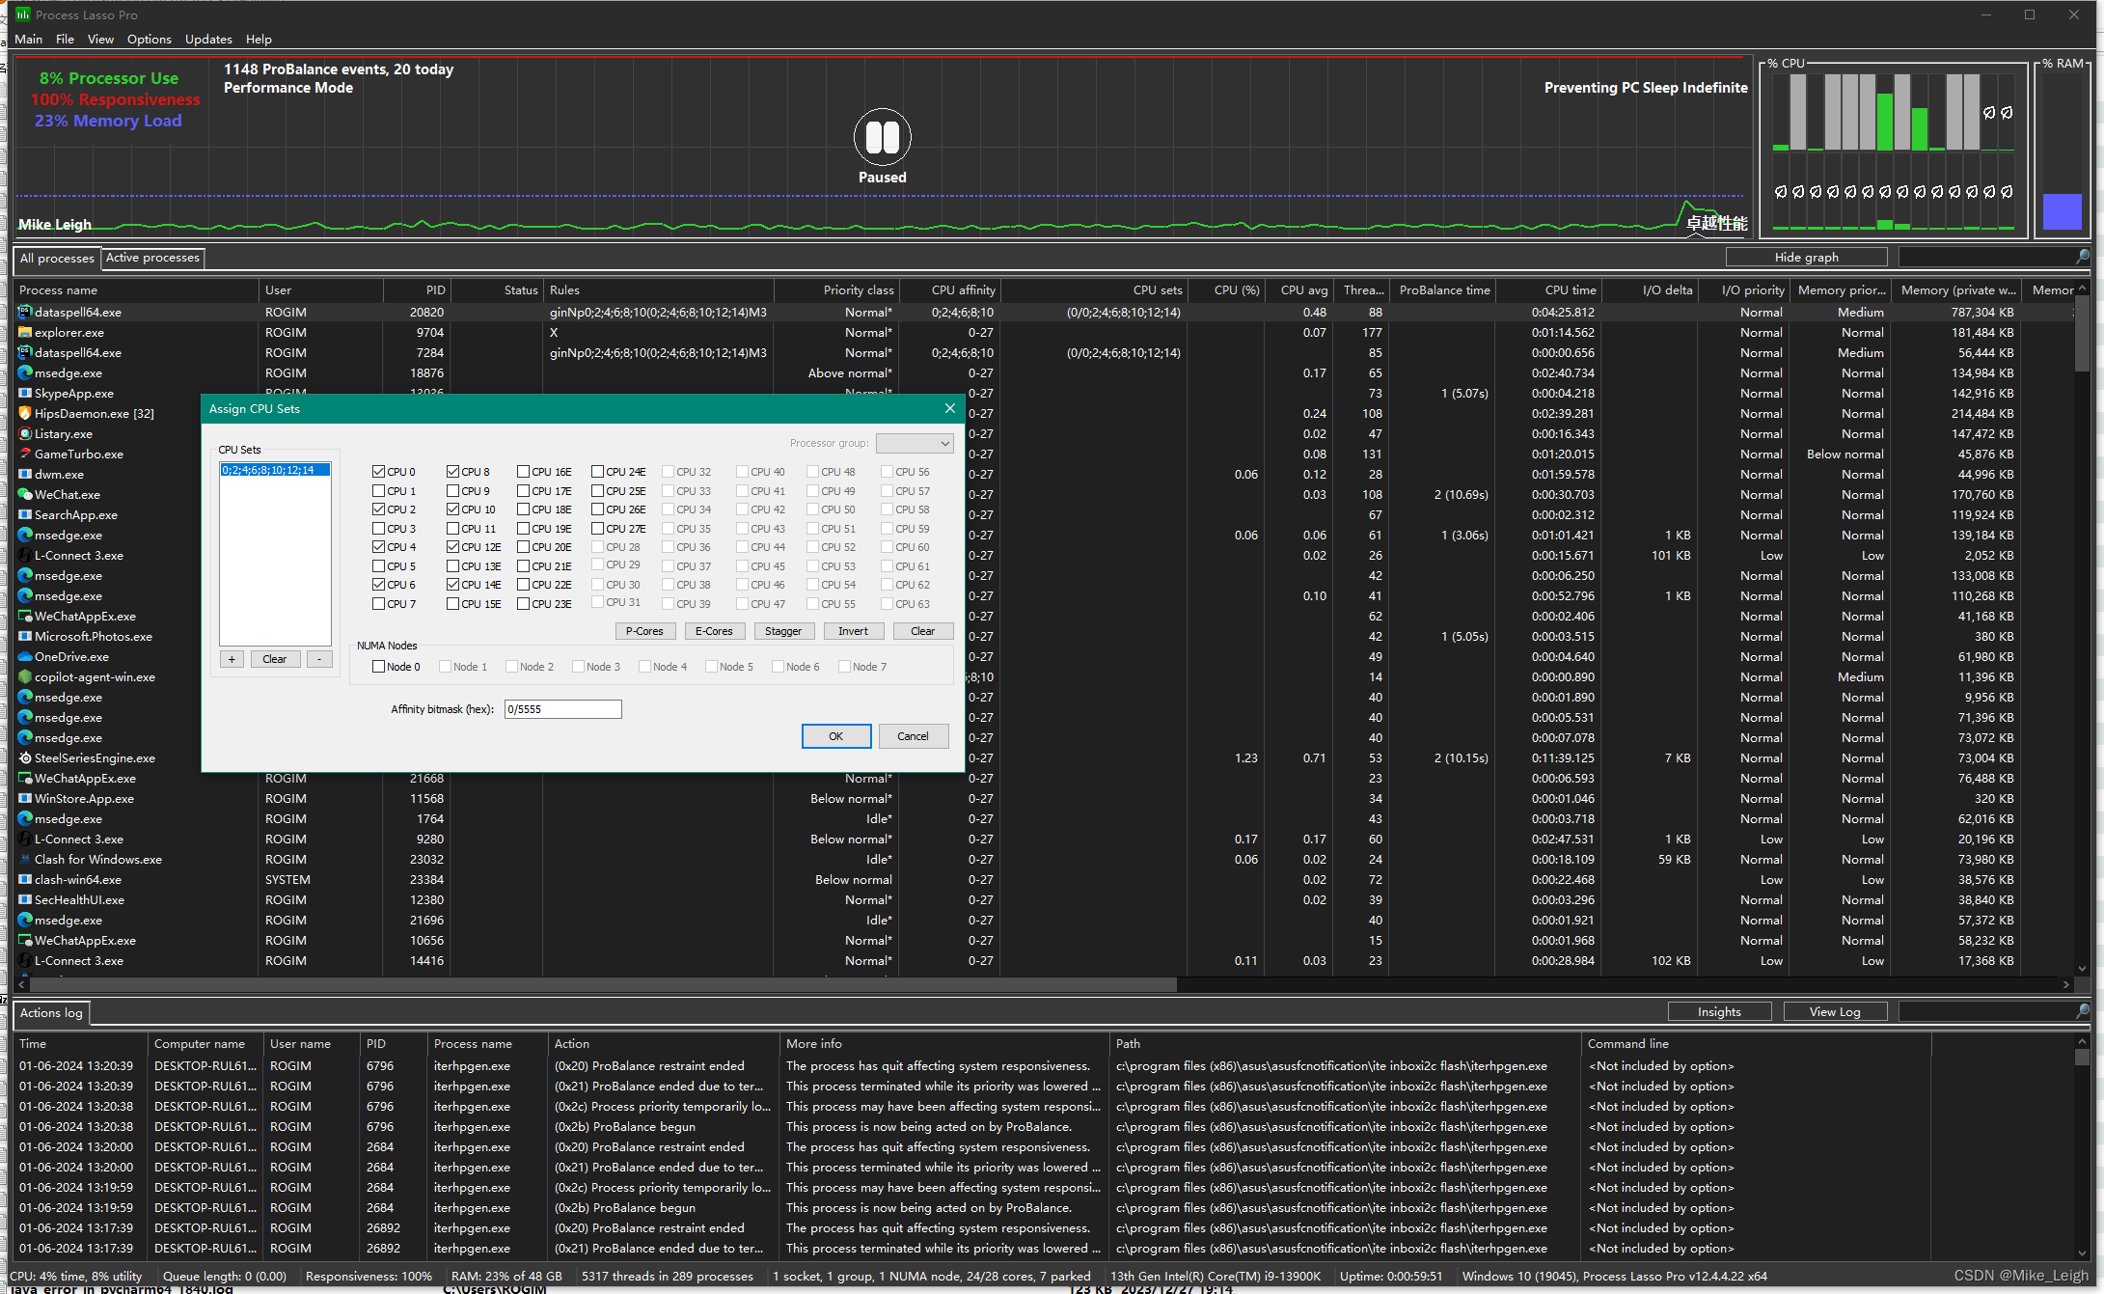The height and width of the screenshot is (1294, 2104).
Task: Open the View menu
Action: pyautogui.click(x=100, y=40)
